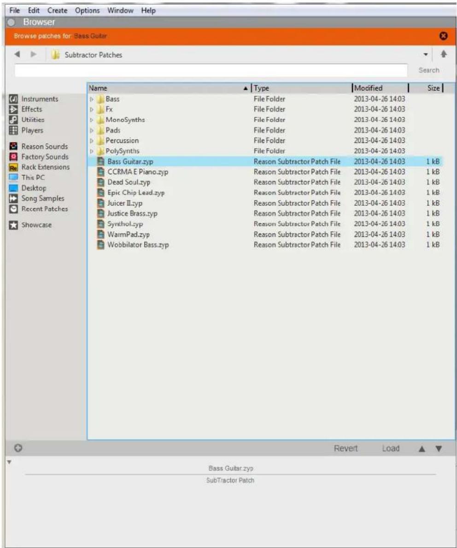The image size is (457, 548).
Task: Click the Load button
Action: 391,448
